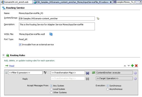Click the Read operation arrow icon
Viewport: 142px width, 97px height.
[7, 66]
